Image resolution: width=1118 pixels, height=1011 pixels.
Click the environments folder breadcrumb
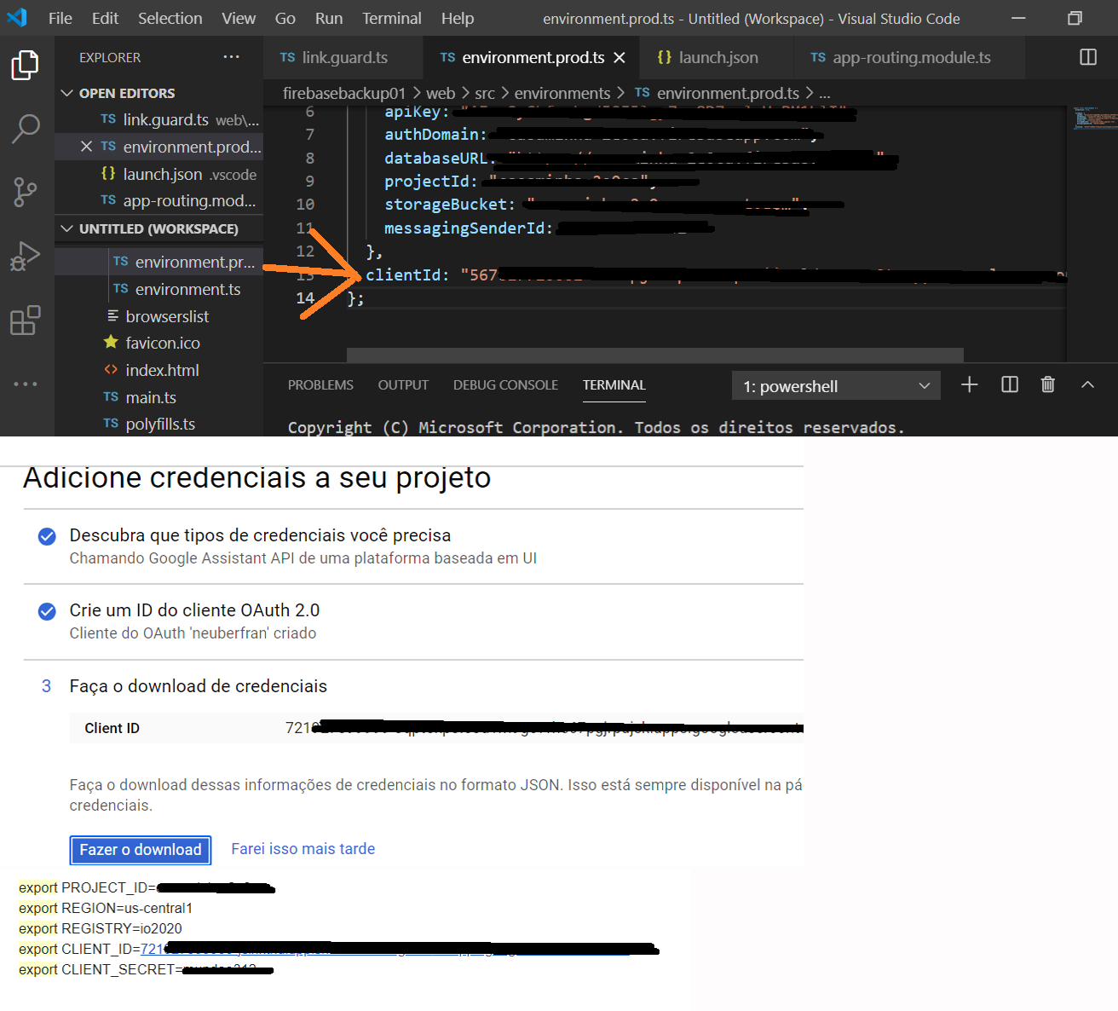coord(562,93)
